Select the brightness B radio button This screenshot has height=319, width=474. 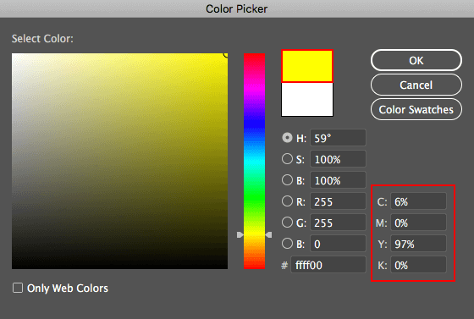[287, 180]
